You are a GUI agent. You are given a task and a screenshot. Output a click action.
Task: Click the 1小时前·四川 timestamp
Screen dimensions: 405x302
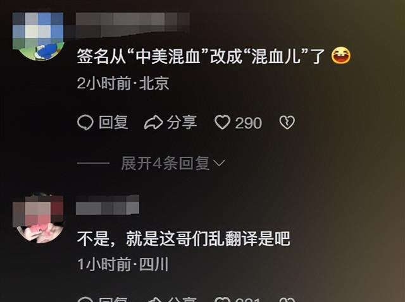pos(123,264)
